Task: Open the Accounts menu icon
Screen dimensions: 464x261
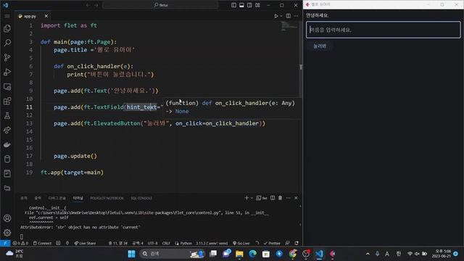Action: point(7,218)
